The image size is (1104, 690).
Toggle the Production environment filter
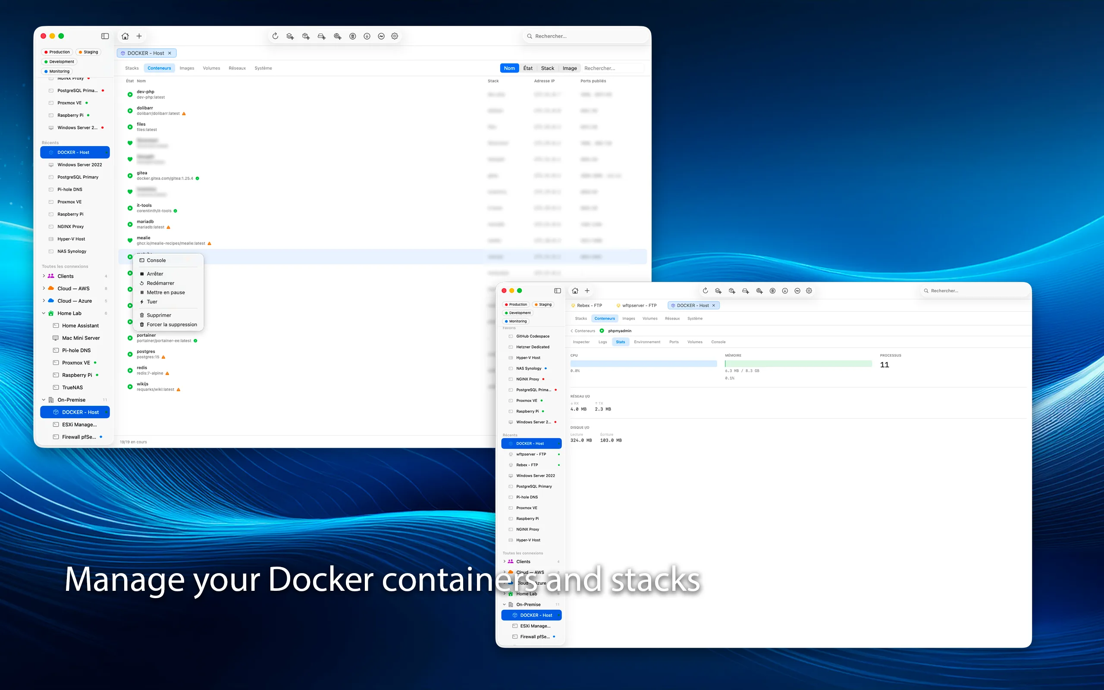(57, 52)
